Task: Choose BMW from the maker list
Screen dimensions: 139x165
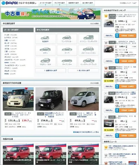Action: [x=7, y=63]
